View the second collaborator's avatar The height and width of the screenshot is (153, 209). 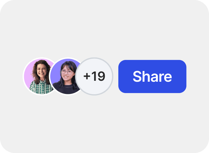pos(65,76)
